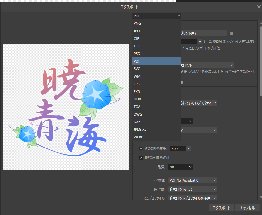
Task: Select the 'Use DPI' radio button
Action: [x=141, y=148]
